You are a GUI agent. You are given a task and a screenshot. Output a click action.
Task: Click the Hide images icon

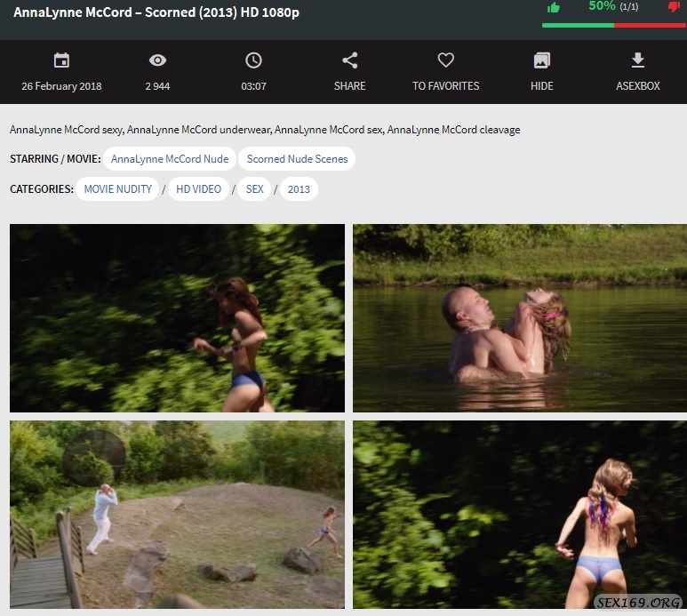(541, 60)
